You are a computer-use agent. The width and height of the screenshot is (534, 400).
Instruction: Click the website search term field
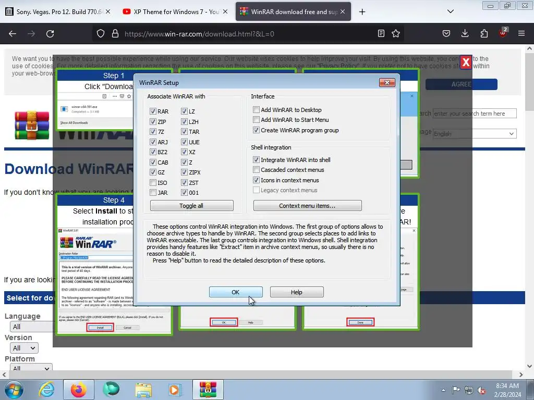pos(475,113)
